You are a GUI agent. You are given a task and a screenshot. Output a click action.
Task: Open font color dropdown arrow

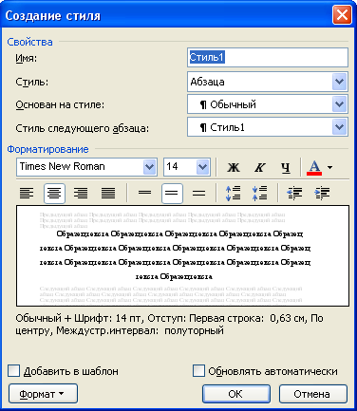(x=330, y=167)
